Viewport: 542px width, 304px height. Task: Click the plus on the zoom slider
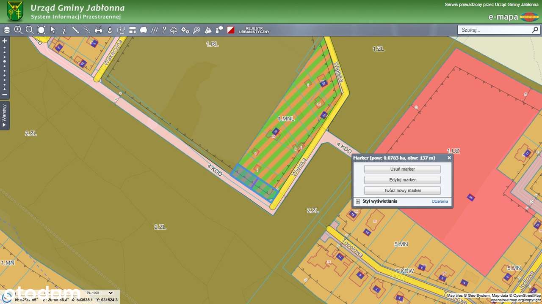pos(5,41)
